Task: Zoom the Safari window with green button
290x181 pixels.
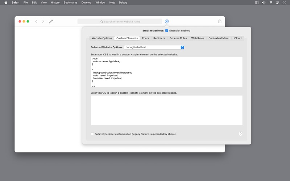Action: 28,21
